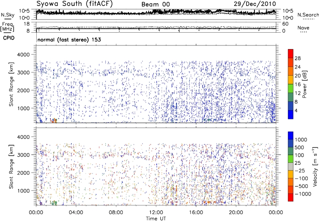Click the '2000' tick of the power panel
Image resolution: width=319 pixels, height=221 pixels.
click(x=24, y=90)
